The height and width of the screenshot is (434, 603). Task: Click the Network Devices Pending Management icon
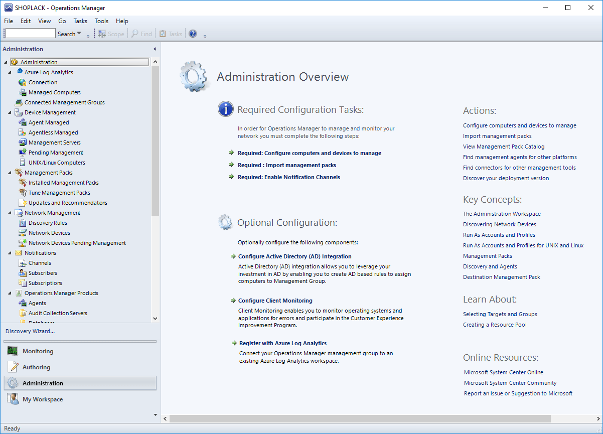22,243
